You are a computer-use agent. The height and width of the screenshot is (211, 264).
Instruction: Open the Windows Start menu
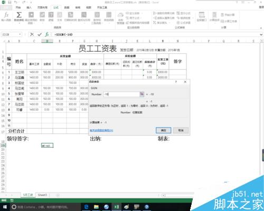click(5, 207)
